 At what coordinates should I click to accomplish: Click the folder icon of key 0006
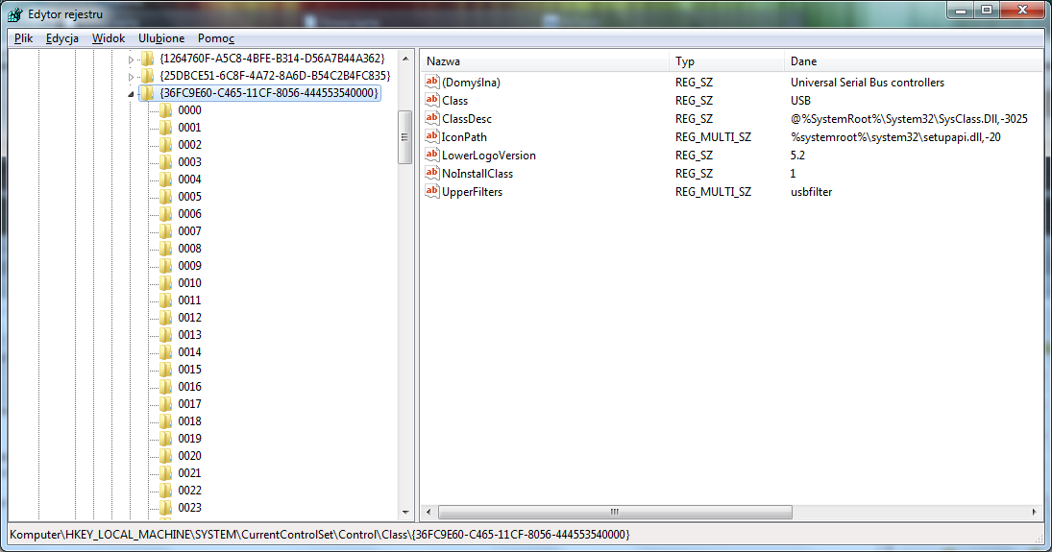click(x=165, y=214)
